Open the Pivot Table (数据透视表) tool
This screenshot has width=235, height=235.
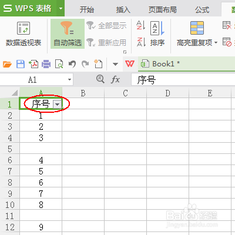pos(23,34)
